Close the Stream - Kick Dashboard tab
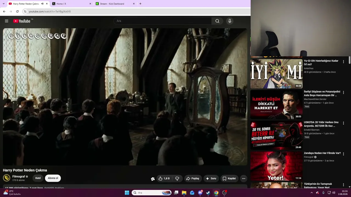This screenshot has width=351, height=197. point(134,4)
